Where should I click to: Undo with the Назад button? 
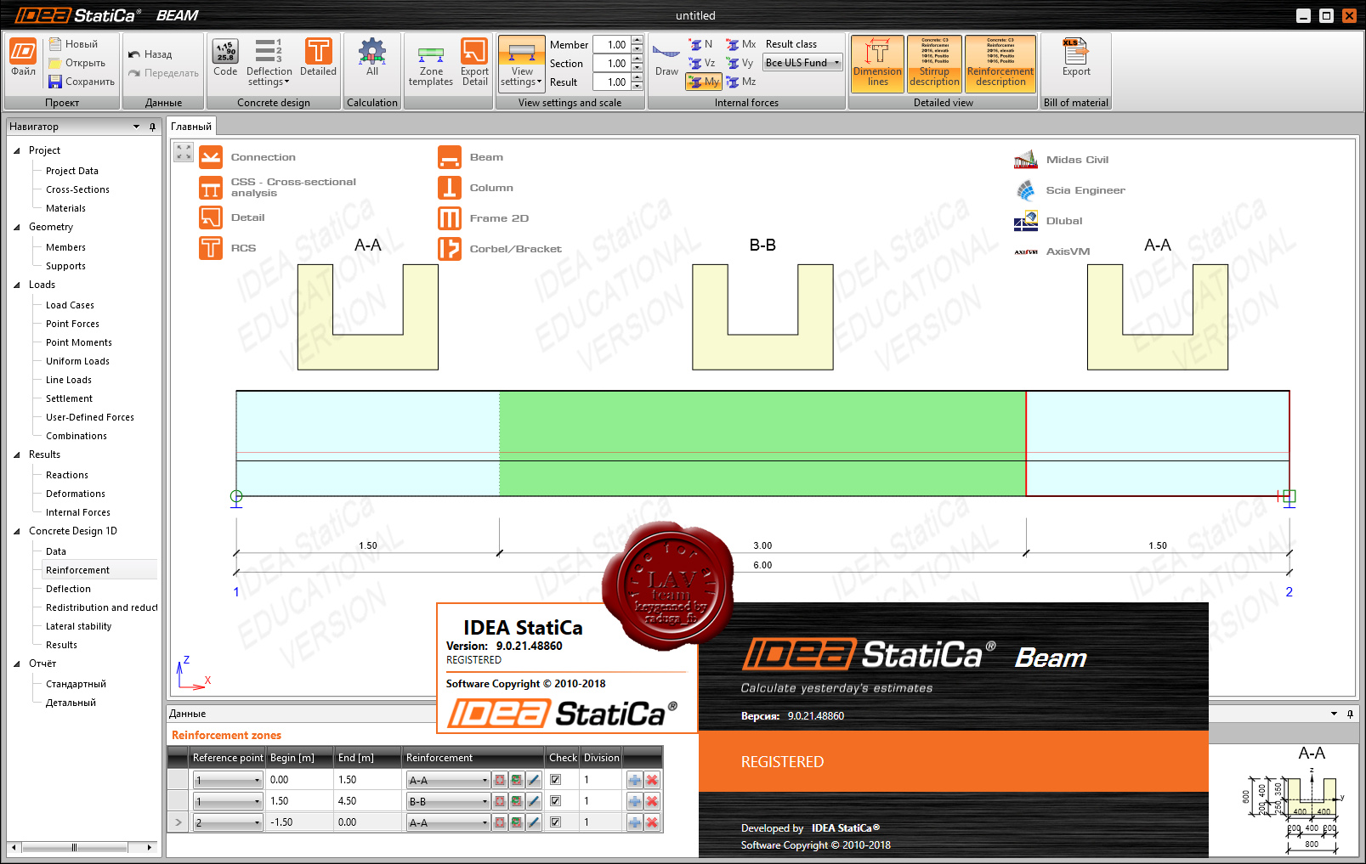pyautogui.click(x=150, y=54)
